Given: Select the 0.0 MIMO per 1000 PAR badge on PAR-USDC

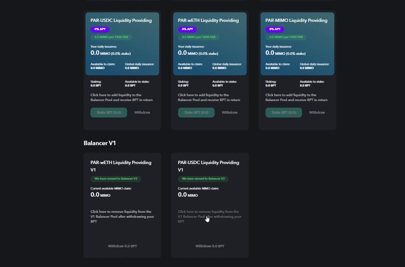Looking at the screenshot, I should [x=111, y=37].
